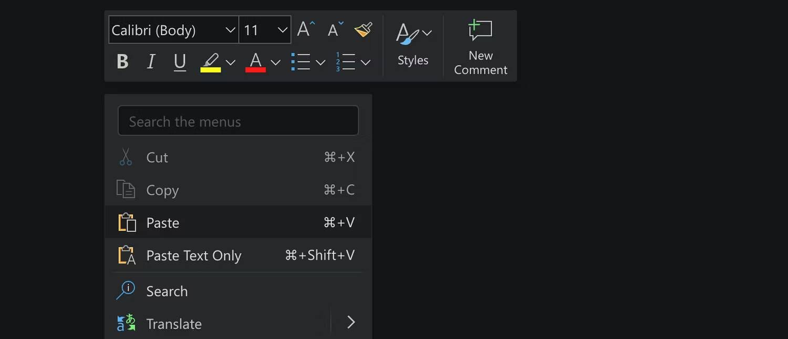Toggle italic formatting
The image size is (788, 339).
[151, 61]
